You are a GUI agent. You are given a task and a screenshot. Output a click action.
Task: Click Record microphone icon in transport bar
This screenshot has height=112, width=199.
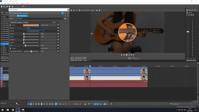pos(28,104)
